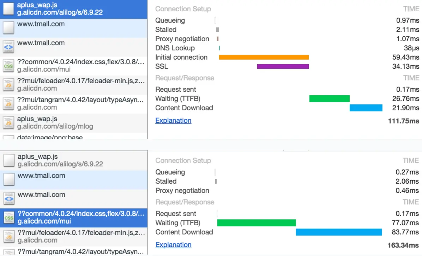Click the tangram typeAsync JS icon in top panel
The width and height of the screenshot is (422, 256).
8,104
